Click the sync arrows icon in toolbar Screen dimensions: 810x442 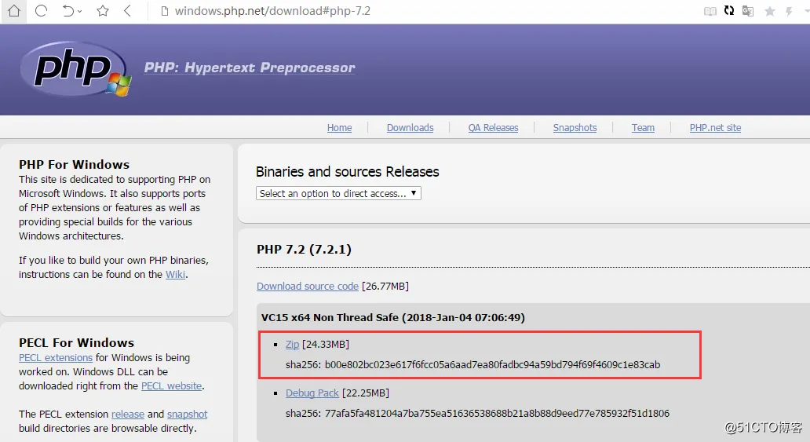[729, 10]
